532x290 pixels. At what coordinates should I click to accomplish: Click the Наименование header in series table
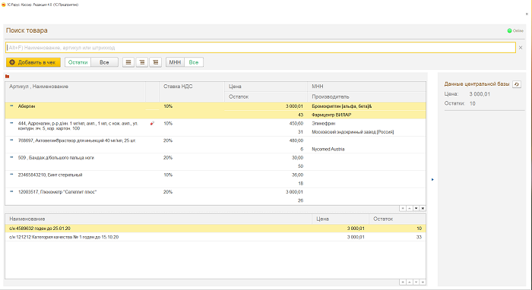click(x=158, y=219)
